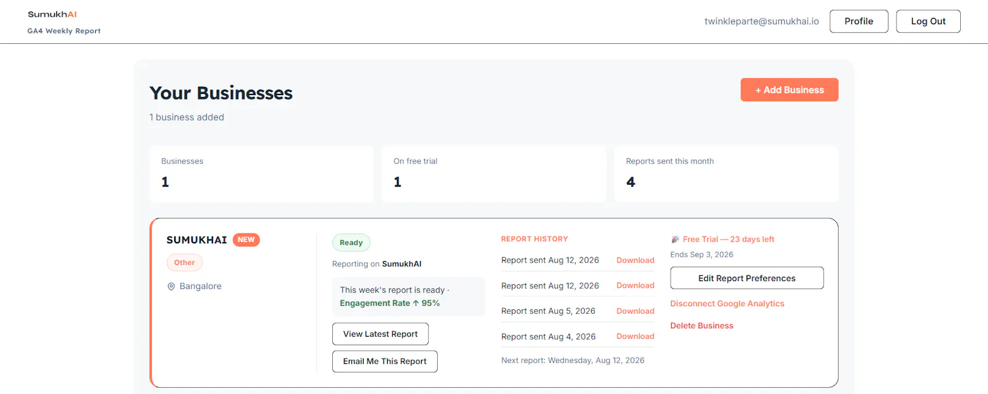This screenshot has height=394, width=988.
Task: Download the Aug 4, 2026 report
Action: 635,337
